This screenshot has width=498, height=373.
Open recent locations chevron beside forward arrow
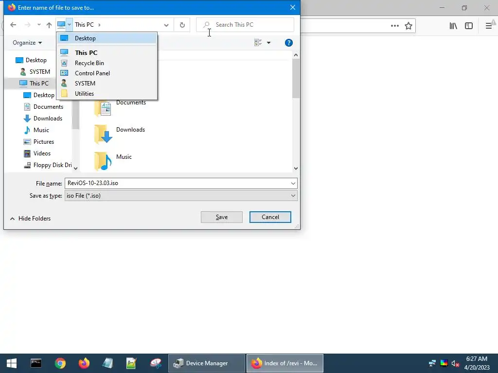39,25
